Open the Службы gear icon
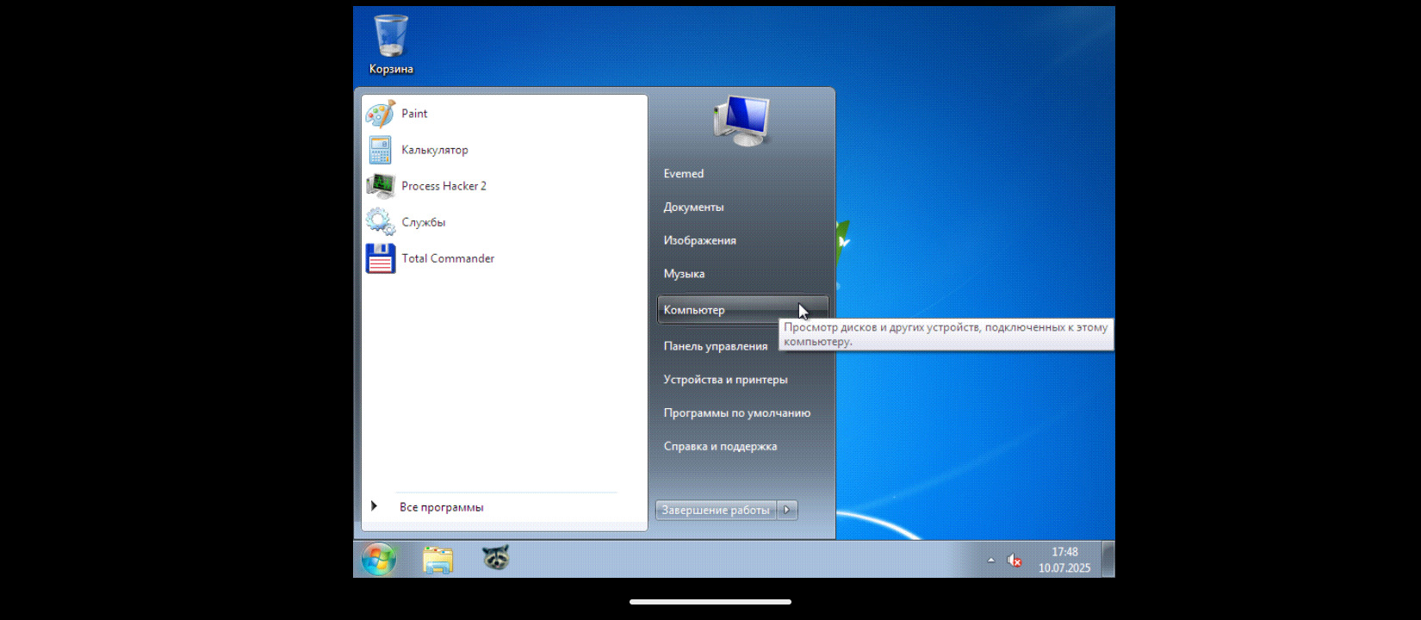 [x=380, y=222]
